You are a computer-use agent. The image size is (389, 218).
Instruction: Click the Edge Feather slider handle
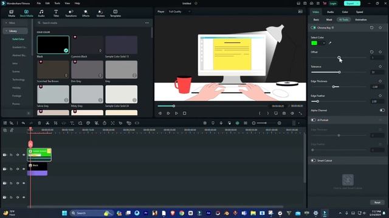coord(317,101)
